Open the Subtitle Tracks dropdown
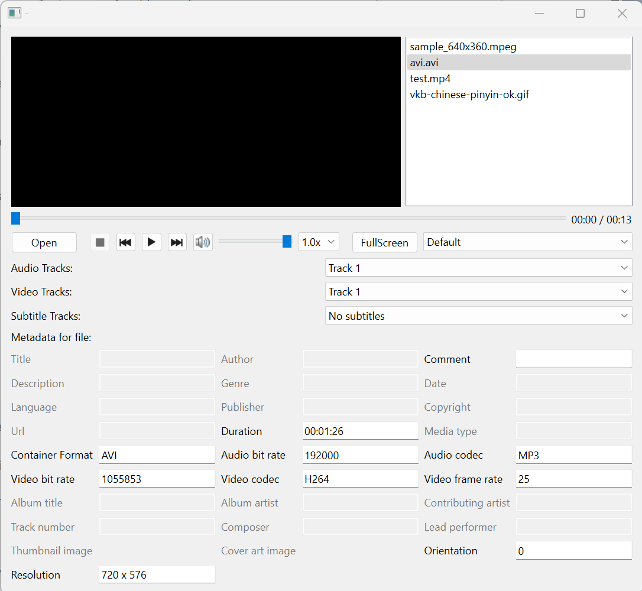 [478, 316]
